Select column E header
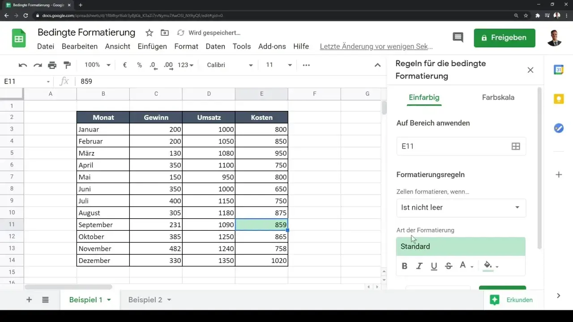This screenshot has height=322, width=573. [261, 93]
